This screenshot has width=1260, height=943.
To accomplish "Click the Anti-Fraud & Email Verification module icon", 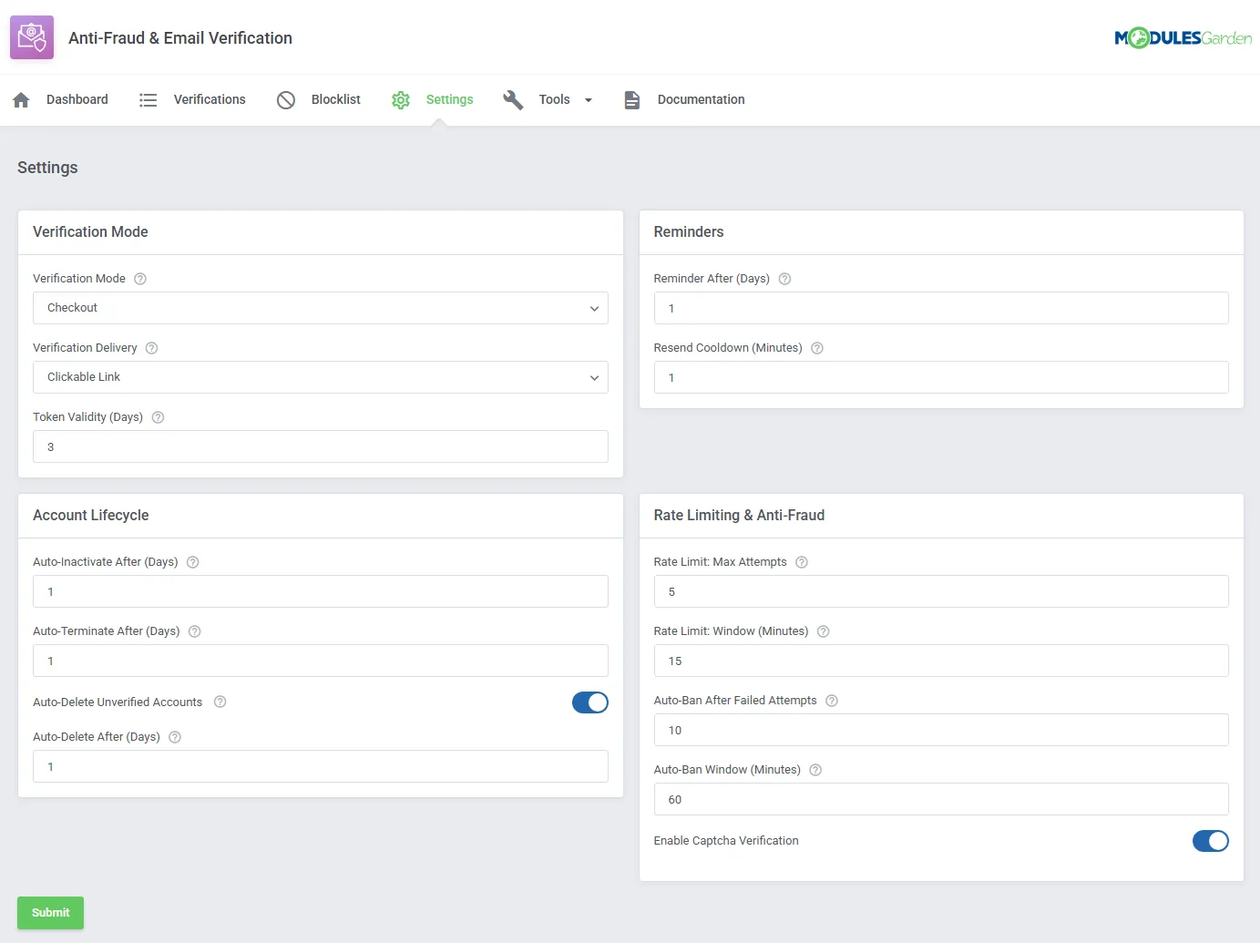I will 32,37.
